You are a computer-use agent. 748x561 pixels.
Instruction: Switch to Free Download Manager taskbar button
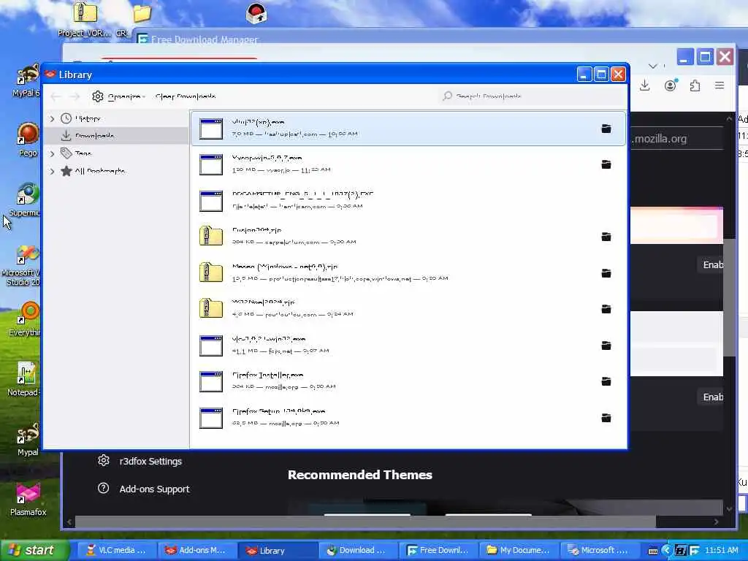437,551
